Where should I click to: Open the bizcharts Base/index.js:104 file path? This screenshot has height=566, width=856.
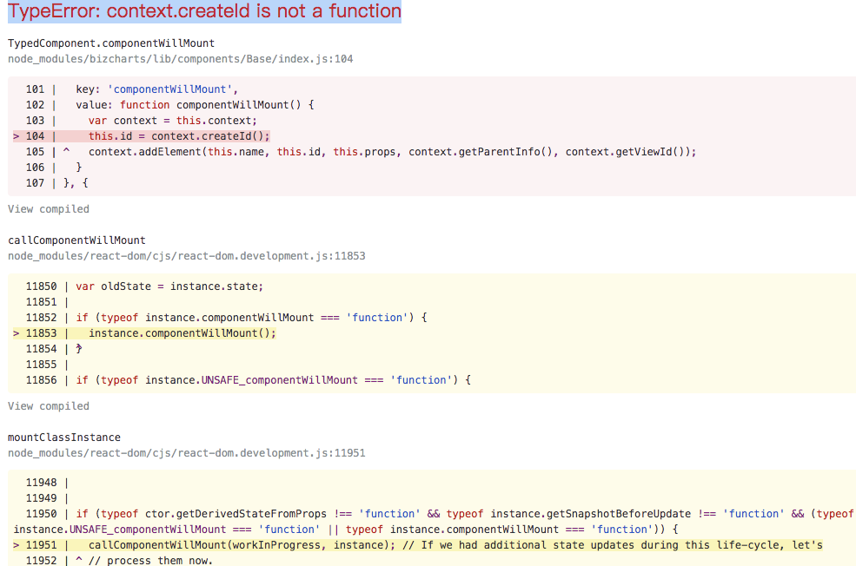[180, 59]
